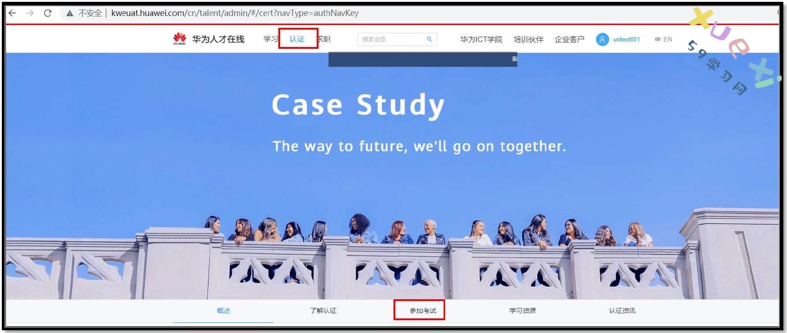This screenshot has height=333, width=787.
Task: Click the Huawei logo in the header
Action: 180,39
